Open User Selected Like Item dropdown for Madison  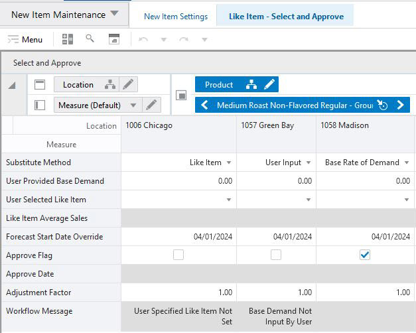[407, 200]
